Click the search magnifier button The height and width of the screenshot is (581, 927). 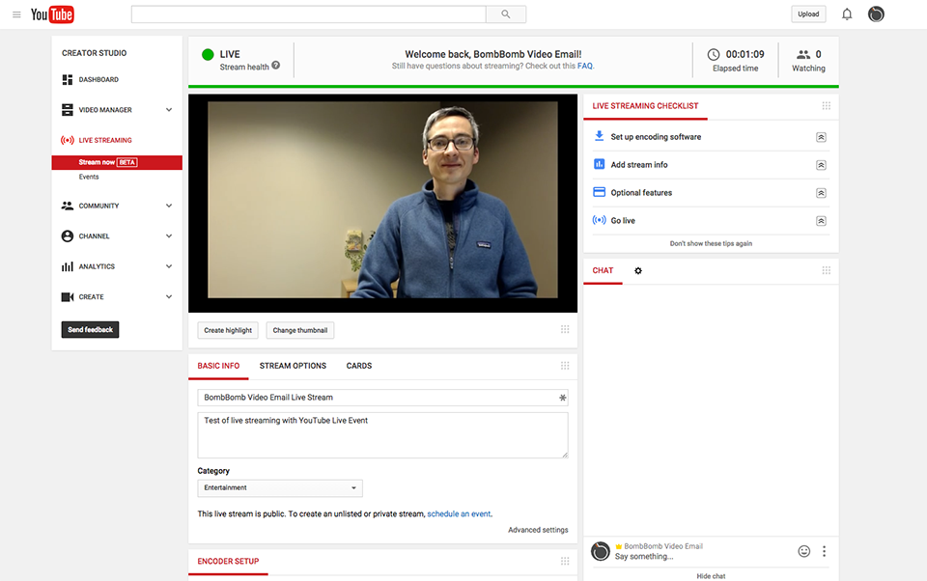(x=505, y=14)
